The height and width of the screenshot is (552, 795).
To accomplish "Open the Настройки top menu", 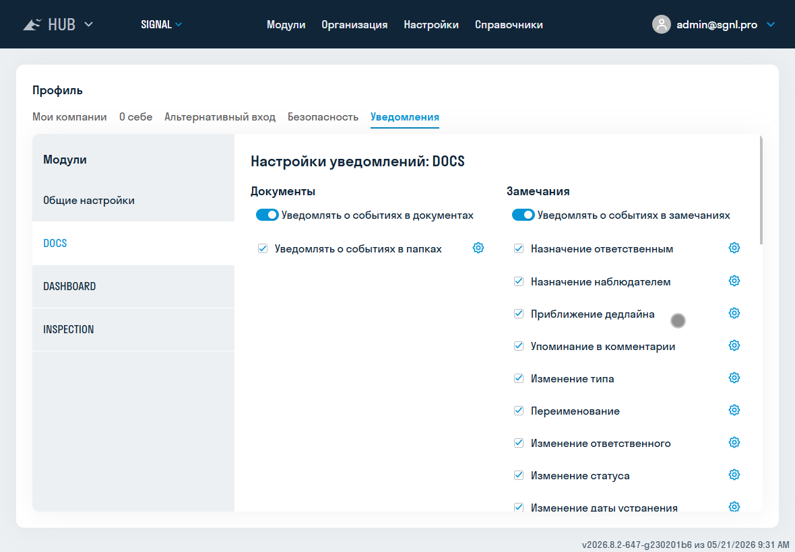I will point(431,24).
